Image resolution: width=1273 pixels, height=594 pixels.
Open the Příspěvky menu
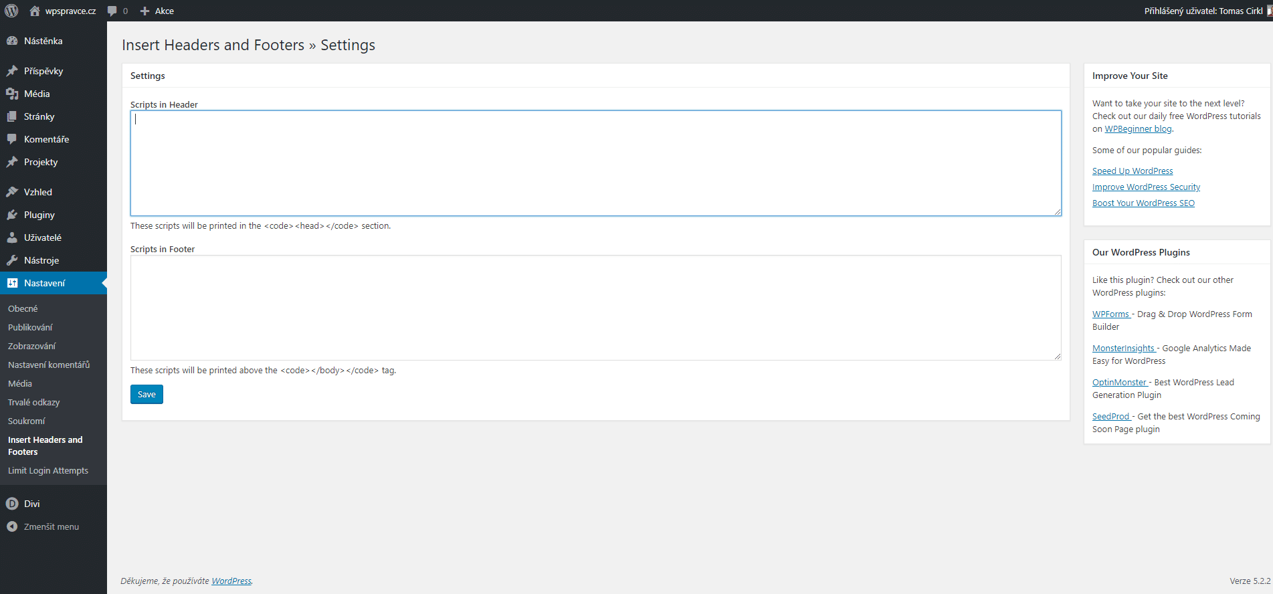[43, 71]
